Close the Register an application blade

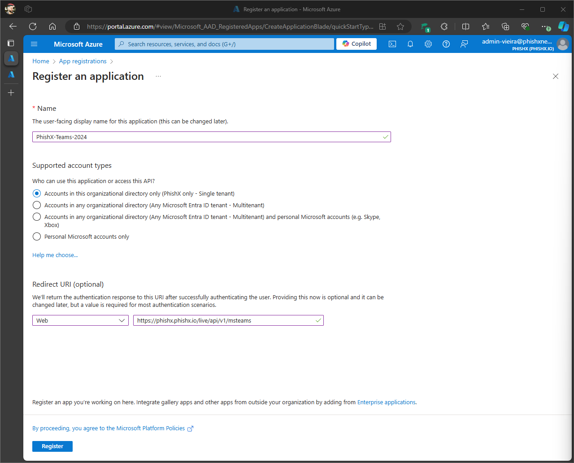point(556,76)
